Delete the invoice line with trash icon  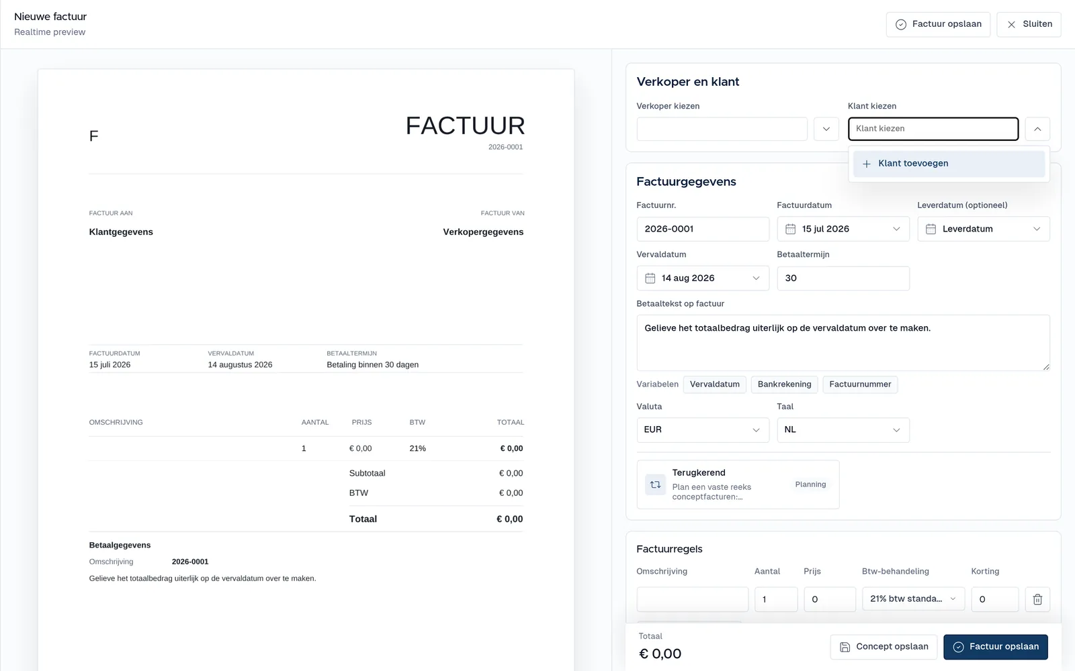[x=1037, y=599]
